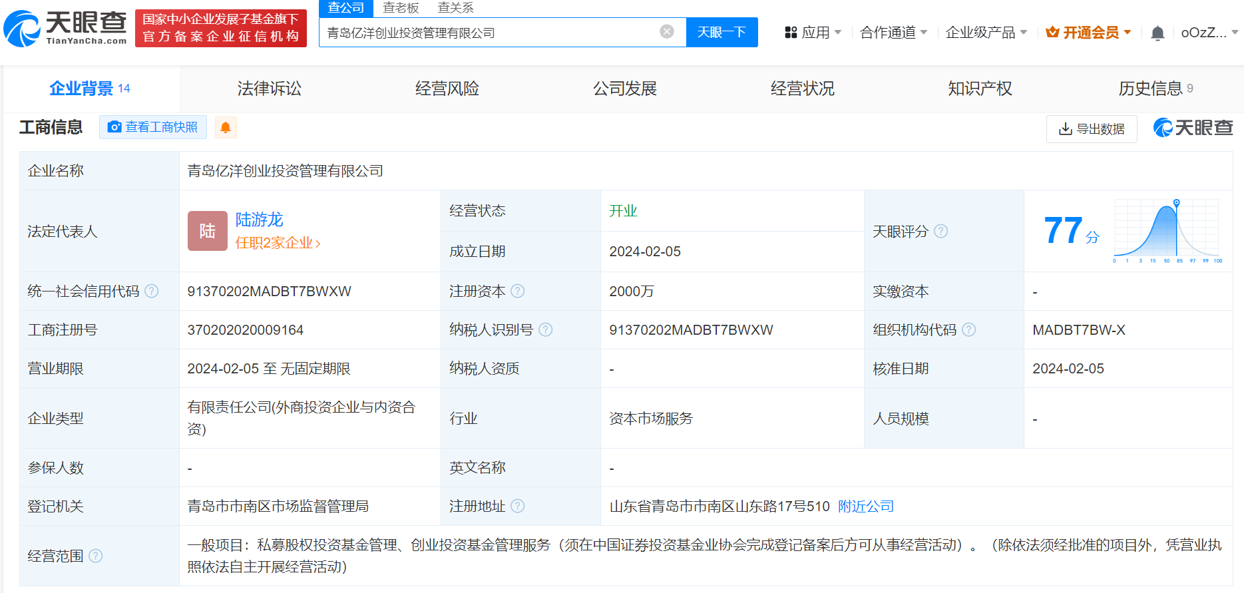This screenshot has height=593, width=1244.
Task: Clear the search box with the X icon
Action: 666,32
